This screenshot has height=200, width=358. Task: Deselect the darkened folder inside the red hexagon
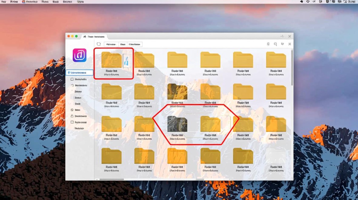tap(177, 124)
